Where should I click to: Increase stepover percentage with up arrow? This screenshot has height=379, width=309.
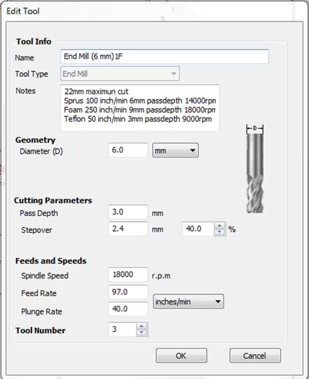(219, 226)
